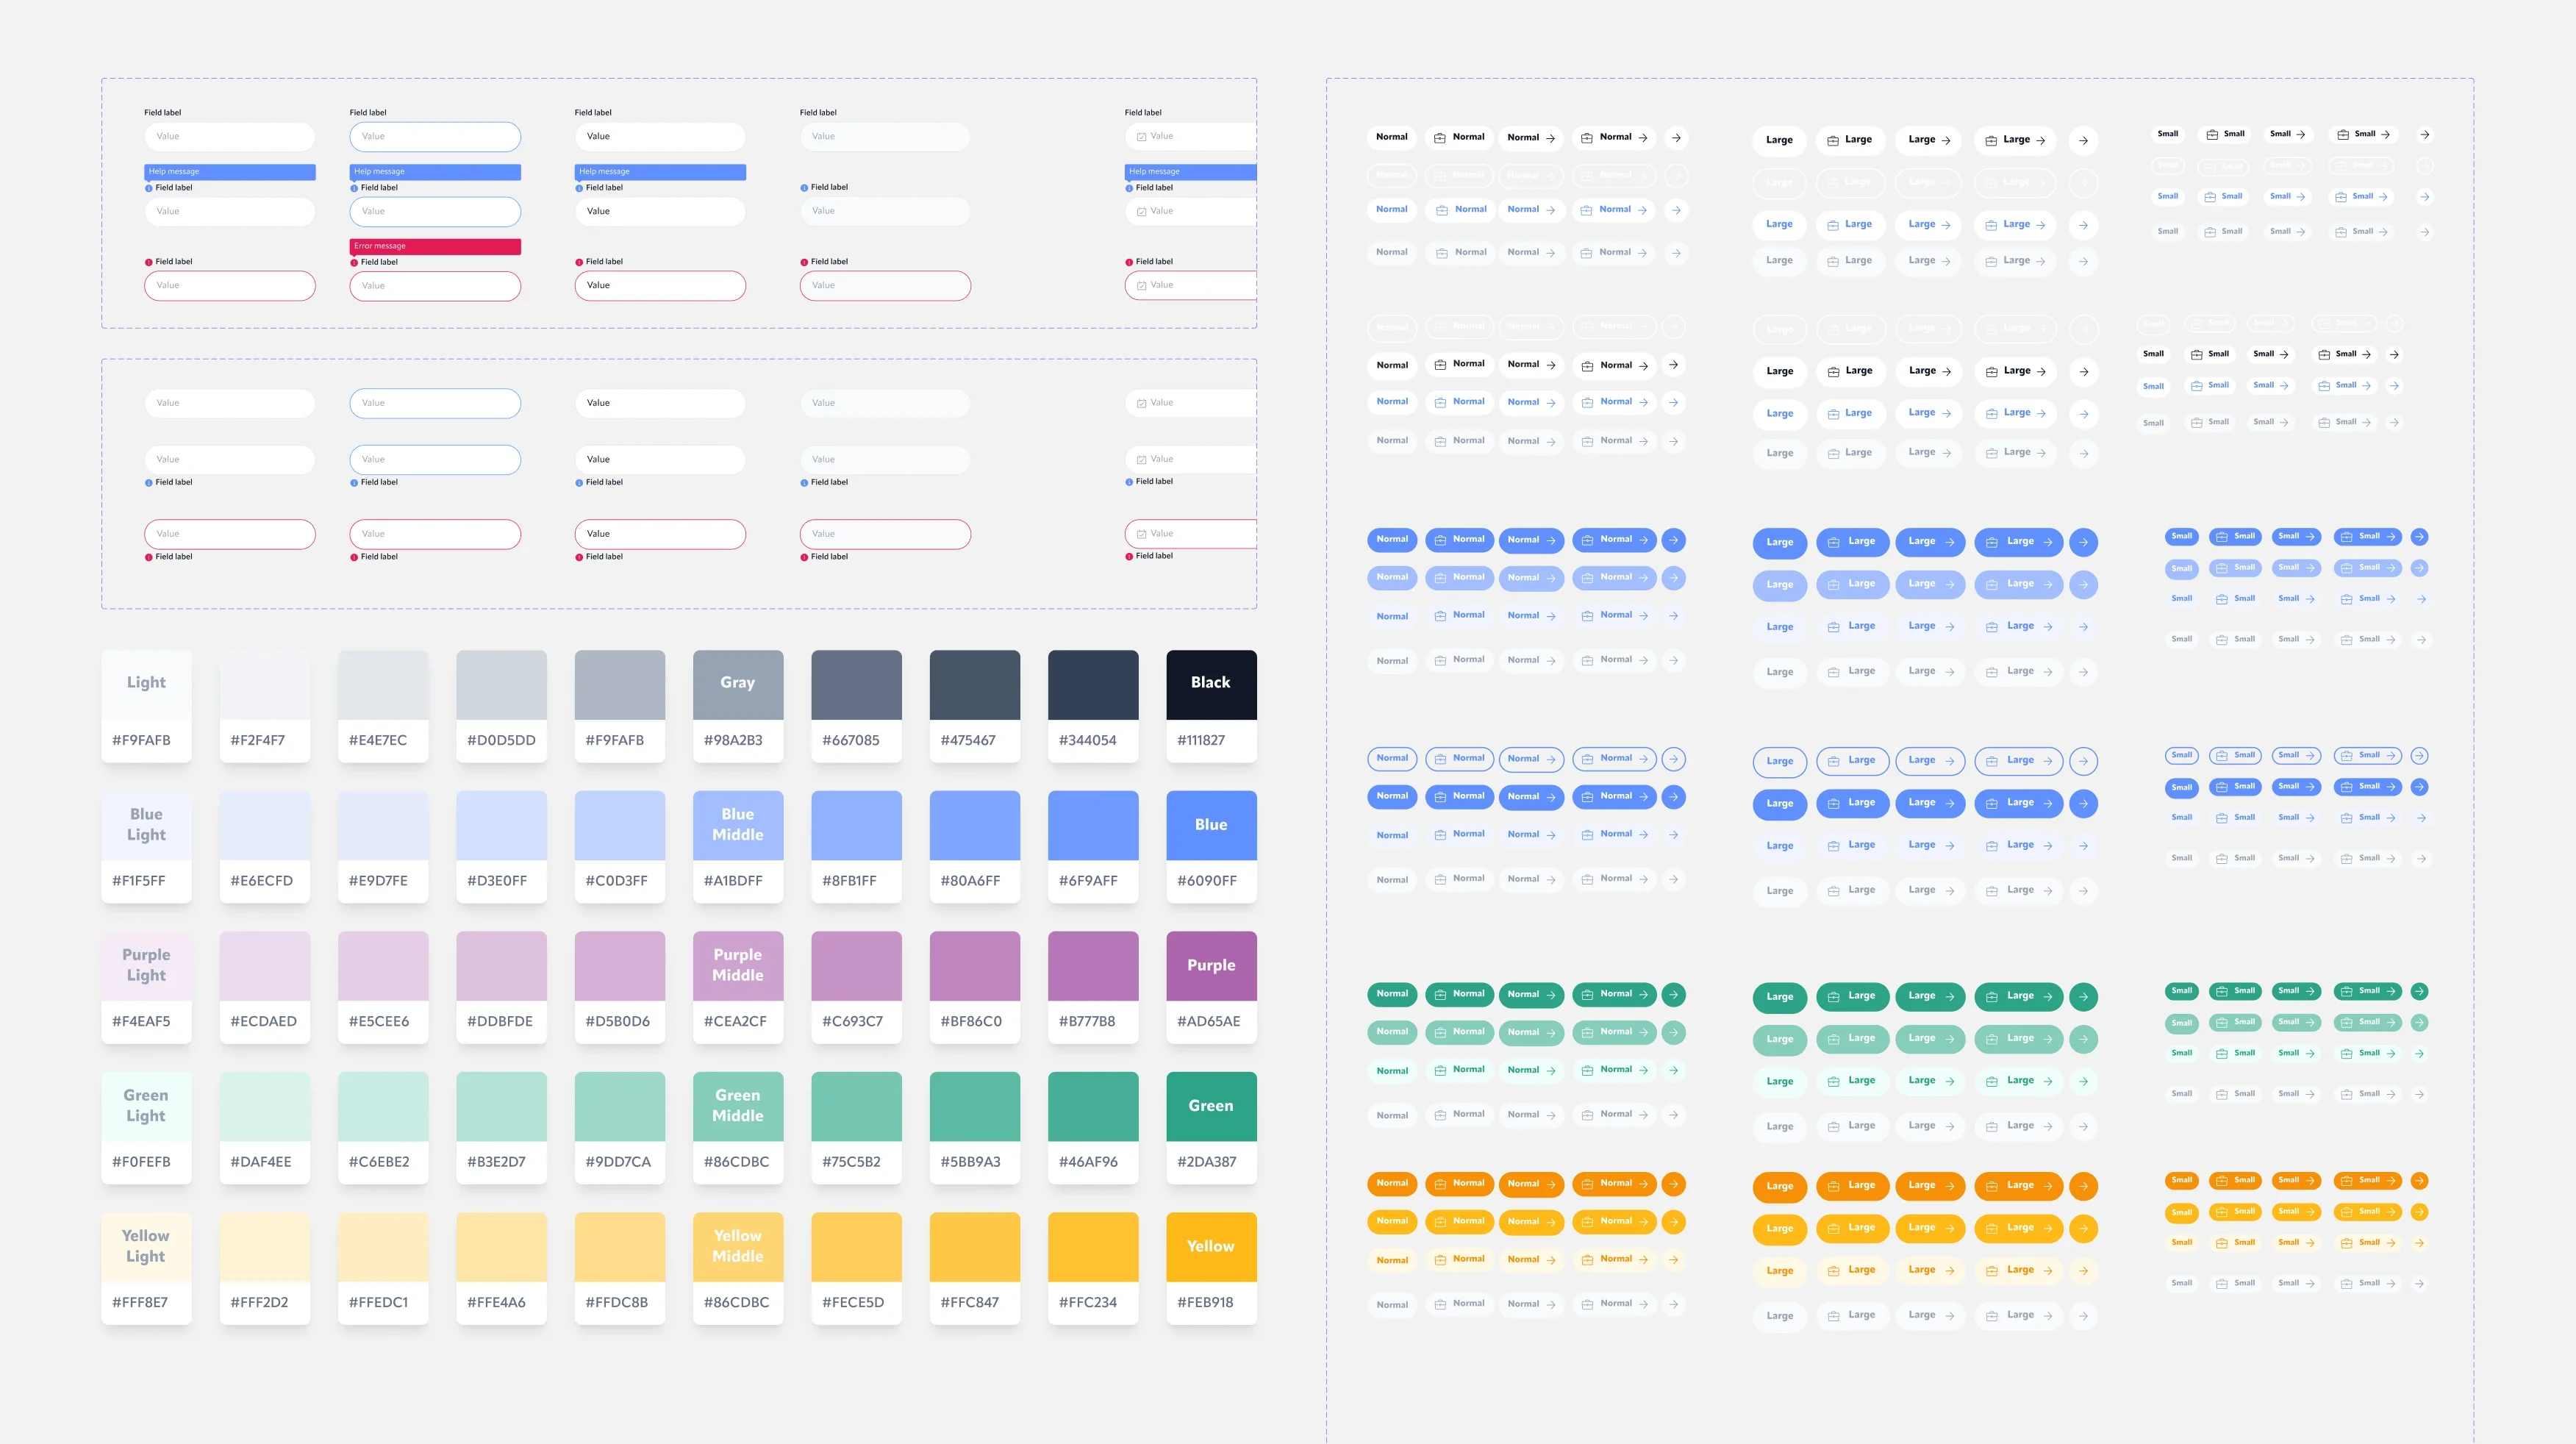The height and width of the screenshot is (1444, 2576).
Task: Click the Normal-size dark green arrow-only button
Action: point(1674,995)
